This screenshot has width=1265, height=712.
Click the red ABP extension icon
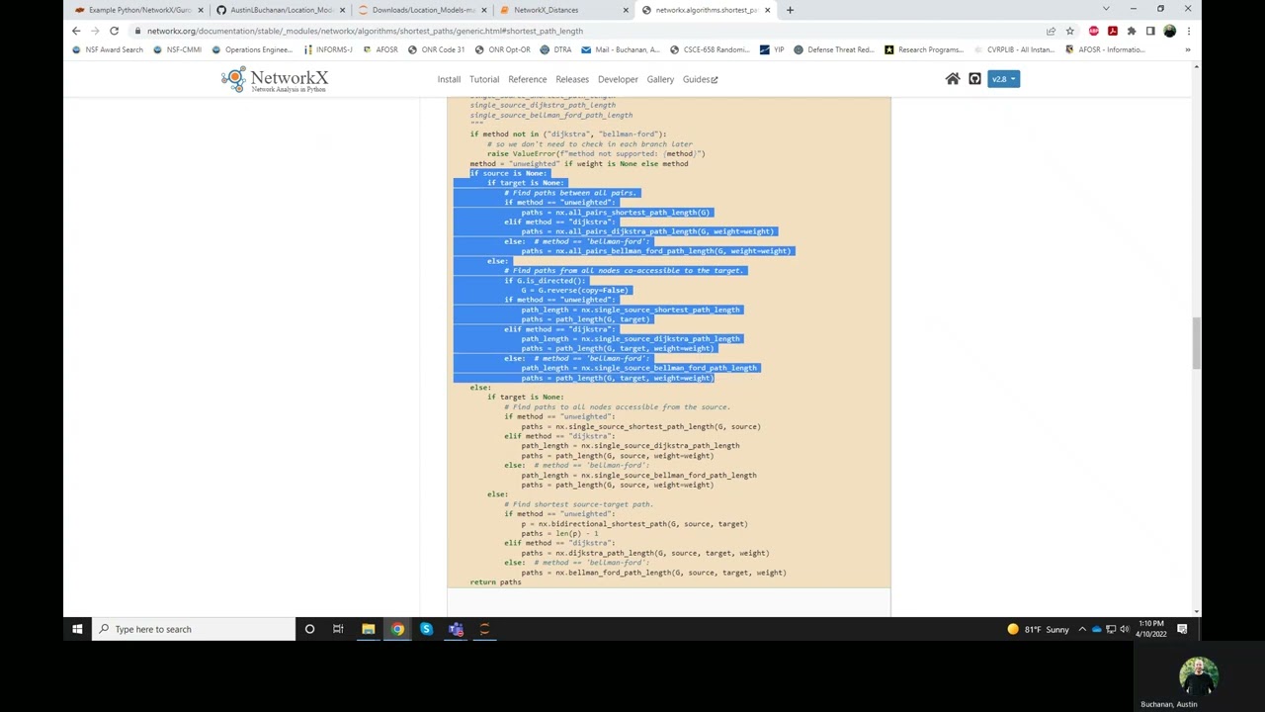tap(1093, 31)
